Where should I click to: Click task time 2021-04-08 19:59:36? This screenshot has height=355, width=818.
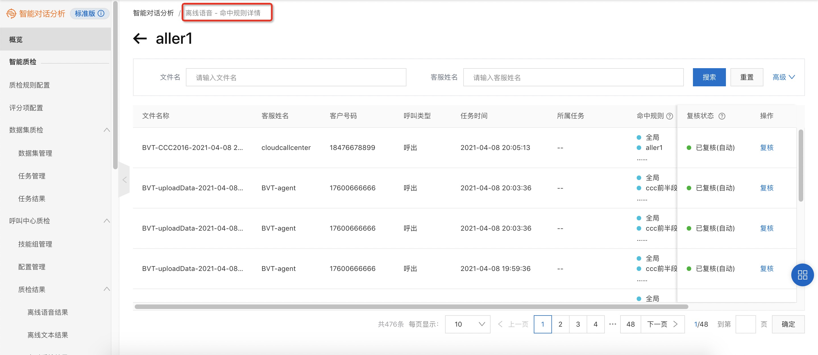pyautogui.click(x=495, y=268)
